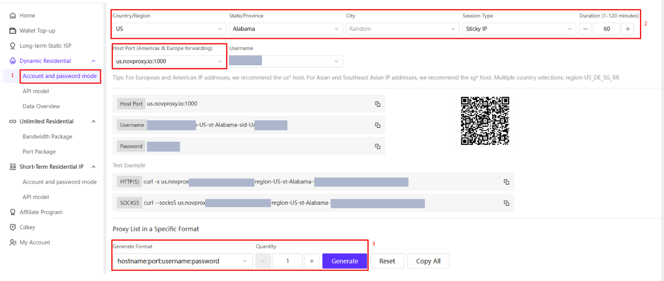Open the Home page in sidebar

tap(27, 16)
